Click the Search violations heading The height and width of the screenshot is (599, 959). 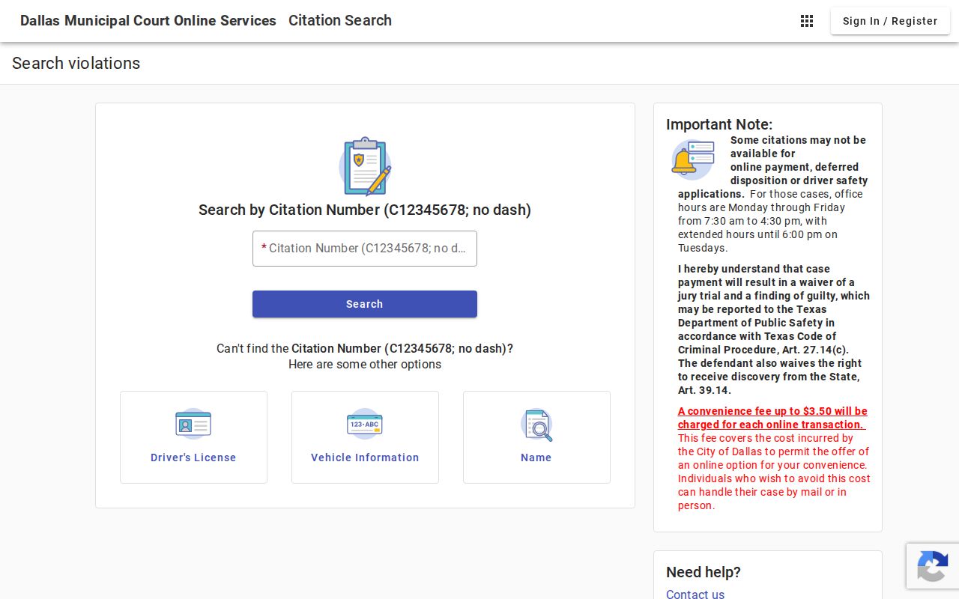76,64
